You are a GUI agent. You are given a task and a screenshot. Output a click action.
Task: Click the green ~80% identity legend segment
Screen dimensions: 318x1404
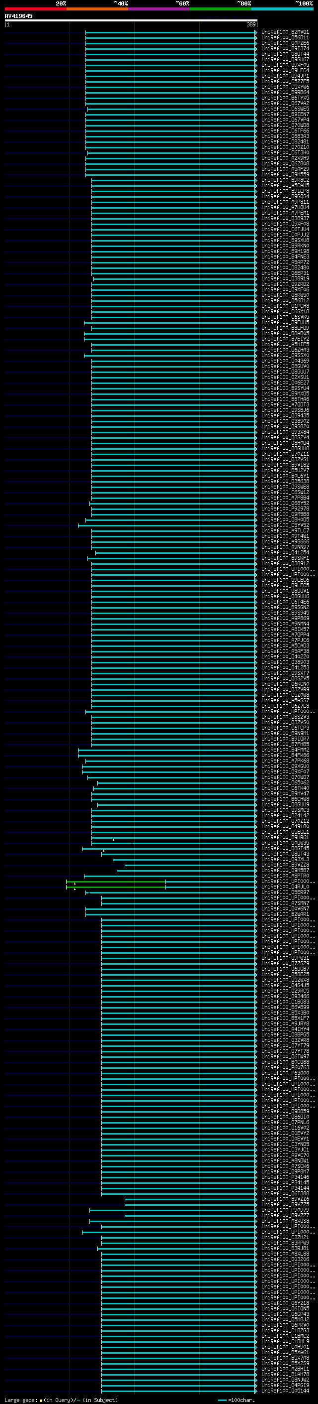click(221, 9)
